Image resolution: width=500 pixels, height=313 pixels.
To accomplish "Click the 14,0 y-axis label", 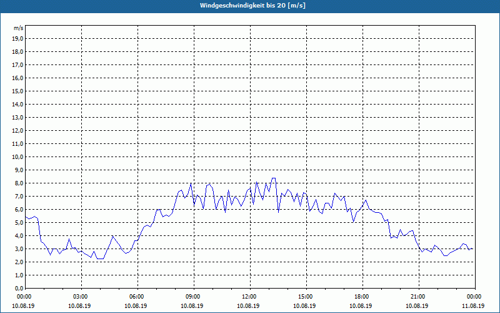I will tap(17, 104).
